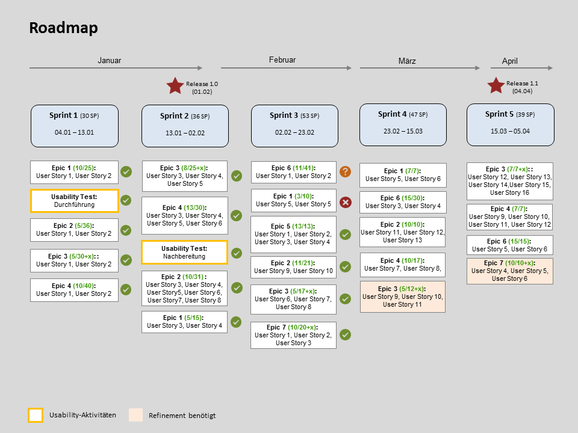Screen dimensions: 578x433
Task: Select the Epic 6 (15/30) card
Action: (x=403, y=202)
